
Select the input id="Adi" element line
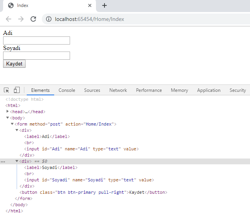click(81, 149)
